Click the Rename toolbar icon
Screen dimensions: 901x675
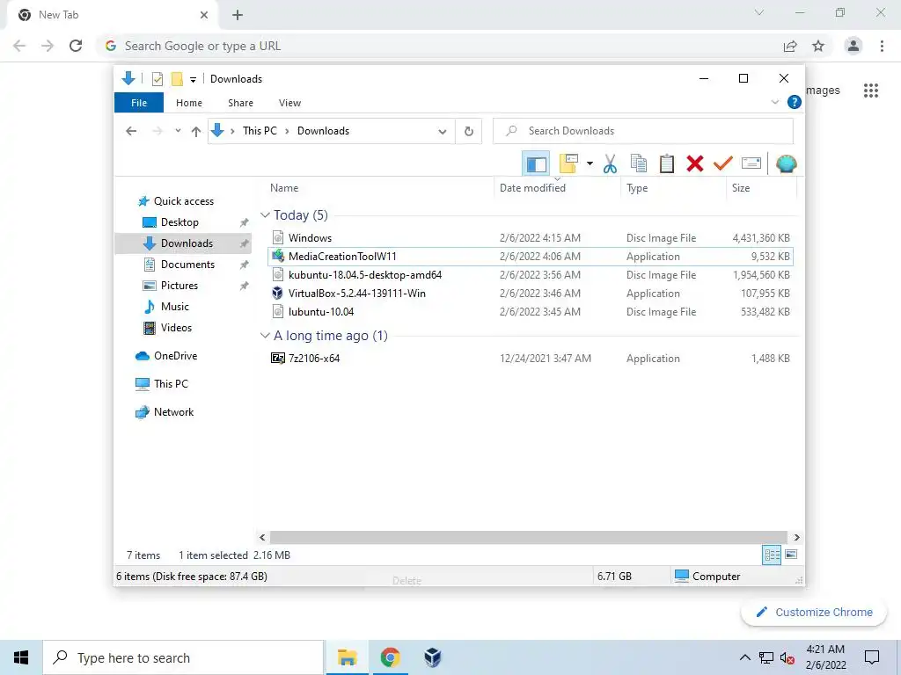(751, 163)
